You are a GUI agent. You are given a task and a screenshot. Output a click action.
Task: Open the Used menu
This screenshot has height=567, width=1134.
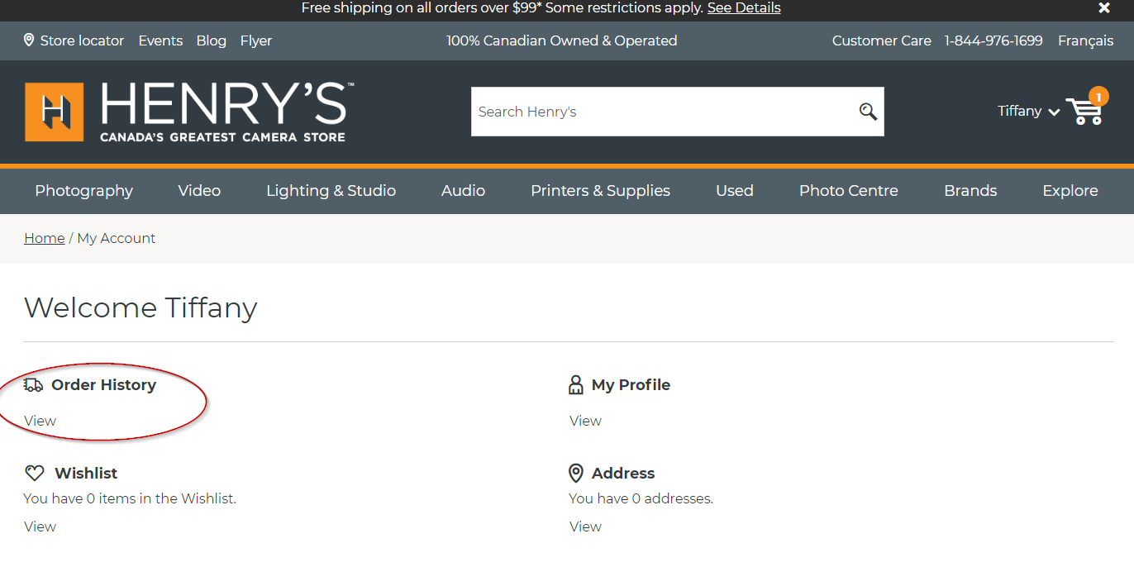tap(735, 191)
